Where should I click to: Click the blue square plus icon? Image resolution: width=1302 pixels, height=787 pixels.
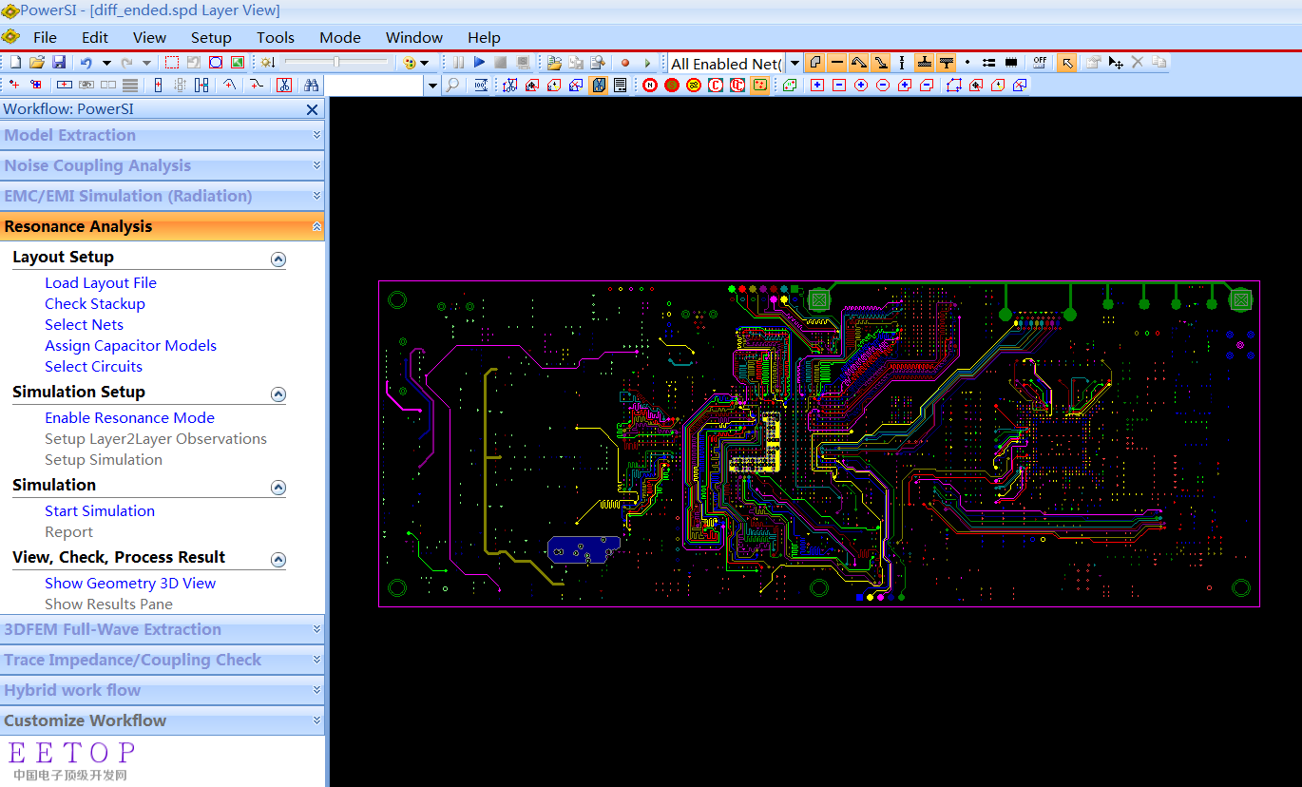817,85
